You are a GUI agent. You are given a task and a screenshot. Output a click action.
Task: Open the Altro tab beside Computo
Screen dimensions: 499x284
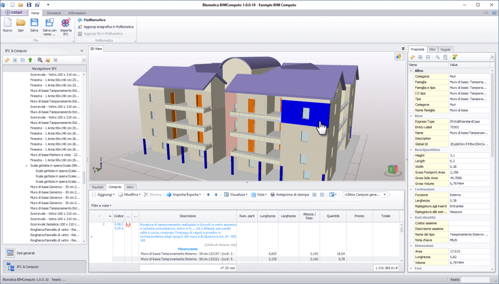(130, 187)
